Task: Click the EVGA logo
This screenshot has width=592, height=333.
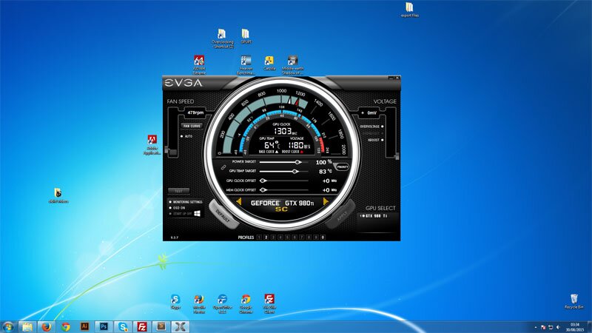Action: tap(184, 83)
